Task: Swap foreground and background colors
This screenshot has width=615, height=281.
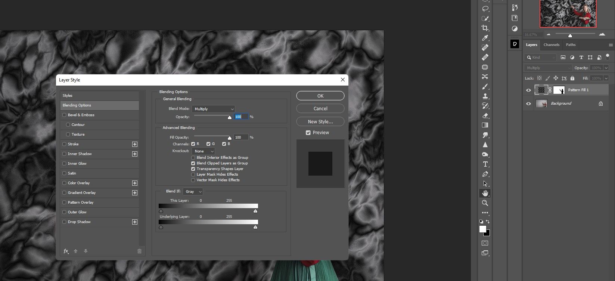Action: [x=488, y=222]
